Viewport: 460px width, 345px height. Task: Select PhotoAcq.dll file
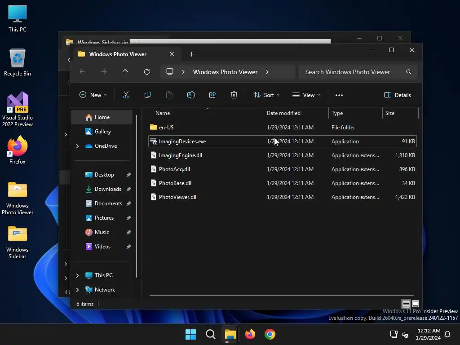[x=282, y=169]
